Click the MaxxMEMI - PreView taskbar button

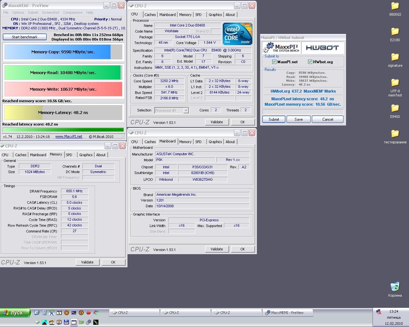(x=287, y=313)
